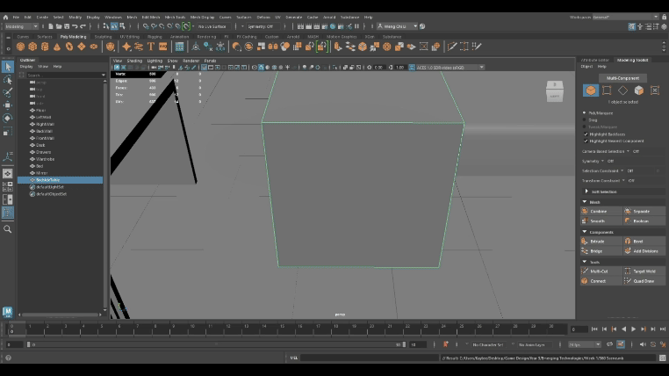669x376 pixels.
Task: Switch to Object selection mode in Modeling Toolkit
Action: coord(591,90)
